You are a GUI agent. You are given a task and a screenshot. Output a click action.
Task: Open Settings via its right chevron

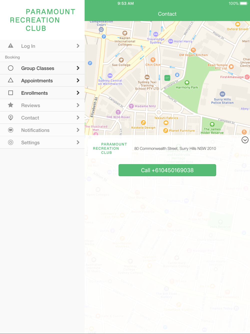78,142
